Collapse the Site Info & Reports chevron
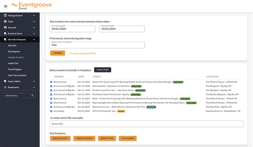253x147 pixels. 34,39
